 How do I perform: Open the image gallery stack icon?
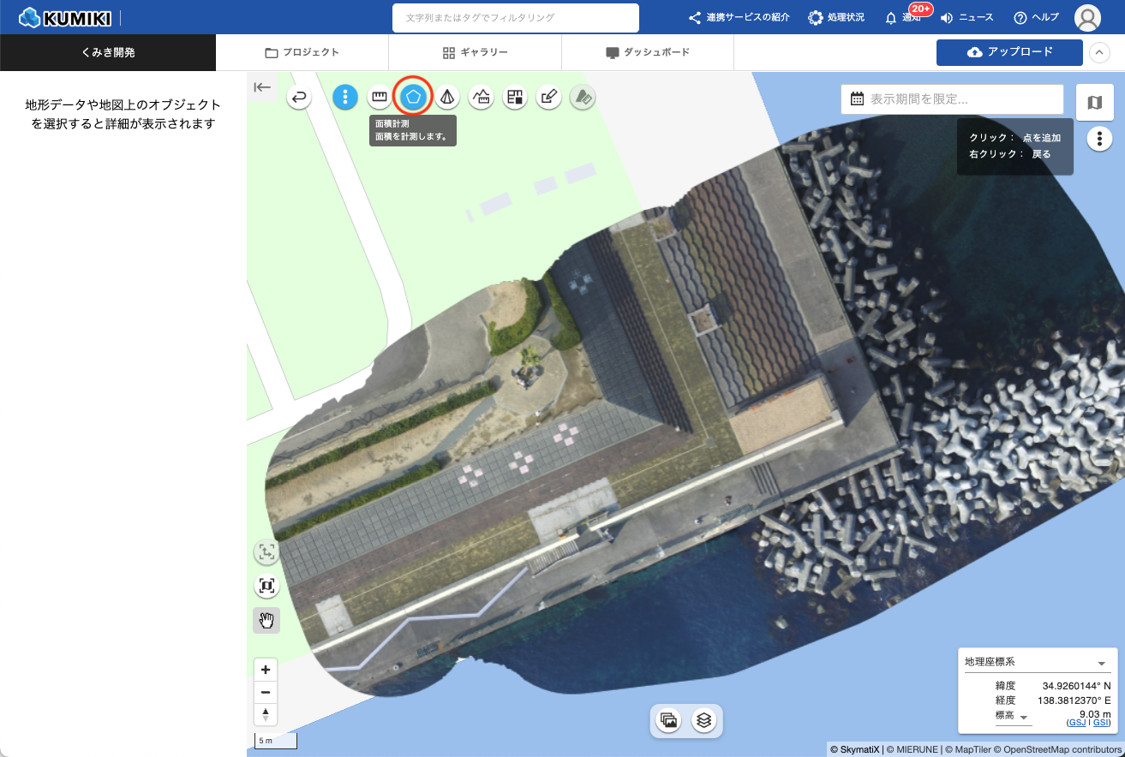pyautogui.click(x=670, y=720)
